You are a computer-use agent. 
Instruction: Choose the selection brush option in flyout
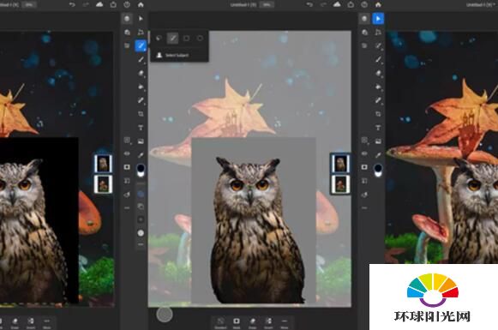(x=173, y=39)
